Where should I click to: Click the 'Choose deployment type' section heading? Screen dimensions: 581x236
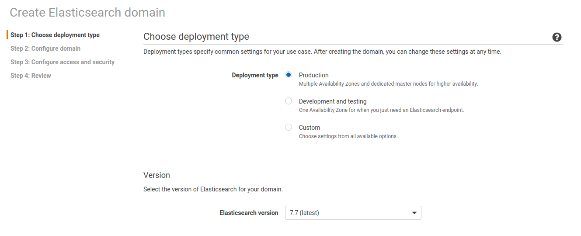coord(196,37)
